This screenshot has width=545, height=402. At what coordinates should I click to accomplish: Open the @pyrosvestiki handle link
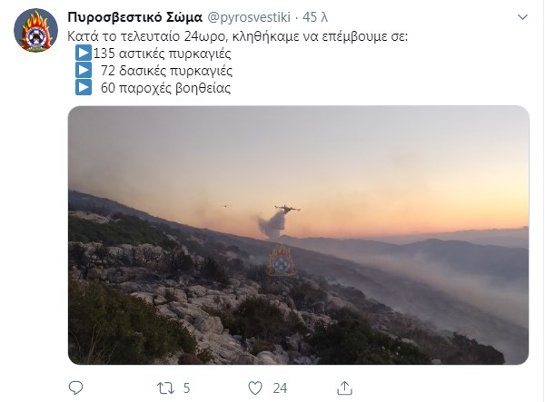pos(249,17)
